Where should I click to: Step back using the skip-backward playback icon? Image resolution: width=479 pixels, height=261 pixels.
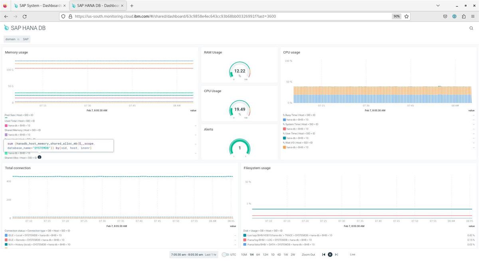point(324,254)
